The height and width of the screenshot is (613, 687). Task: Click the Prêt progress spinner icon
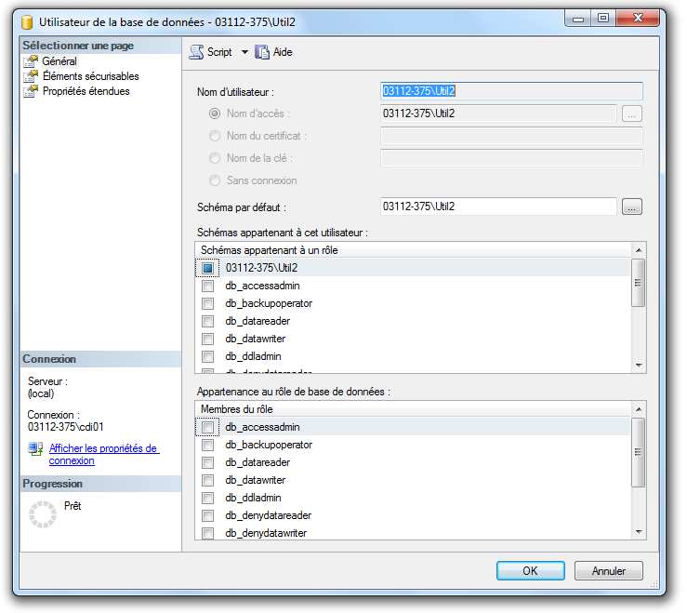tap(43, 514)
